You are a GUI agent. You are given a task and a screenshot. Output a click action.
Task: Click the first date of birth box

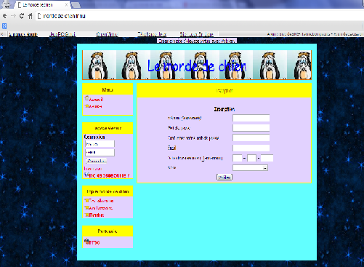coord(238,158)
